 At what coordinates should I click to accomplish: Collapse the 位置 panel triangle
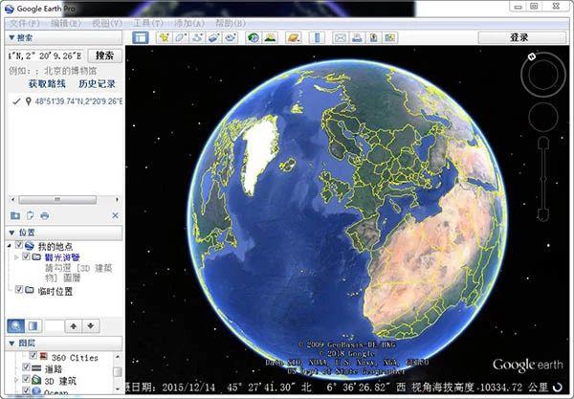pyautogui.click(x=11, y=233)
